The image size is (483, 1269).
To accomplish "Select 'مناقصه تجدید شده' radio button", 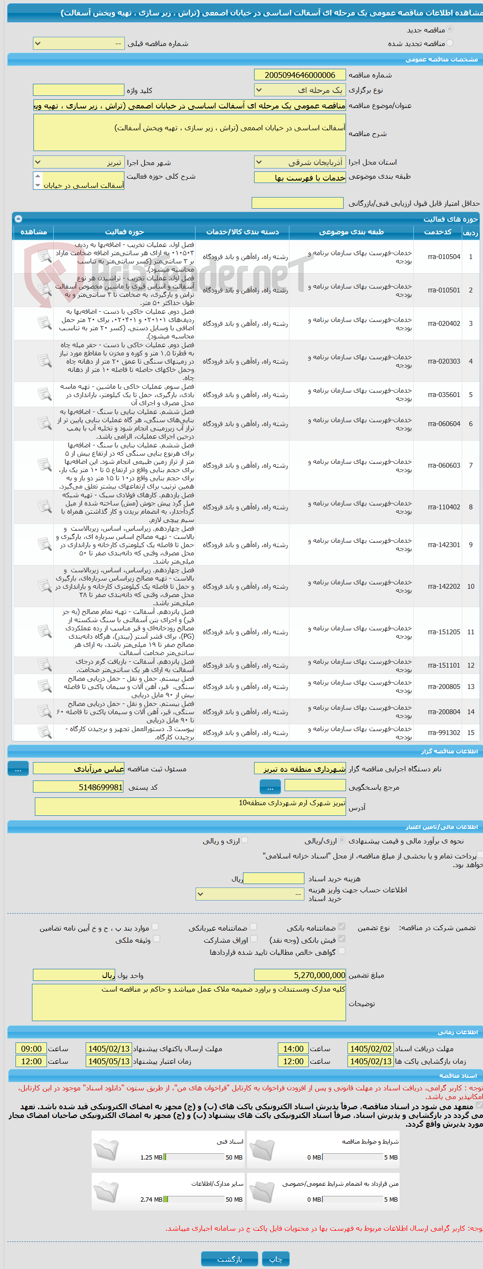I will tap(450, 44).
